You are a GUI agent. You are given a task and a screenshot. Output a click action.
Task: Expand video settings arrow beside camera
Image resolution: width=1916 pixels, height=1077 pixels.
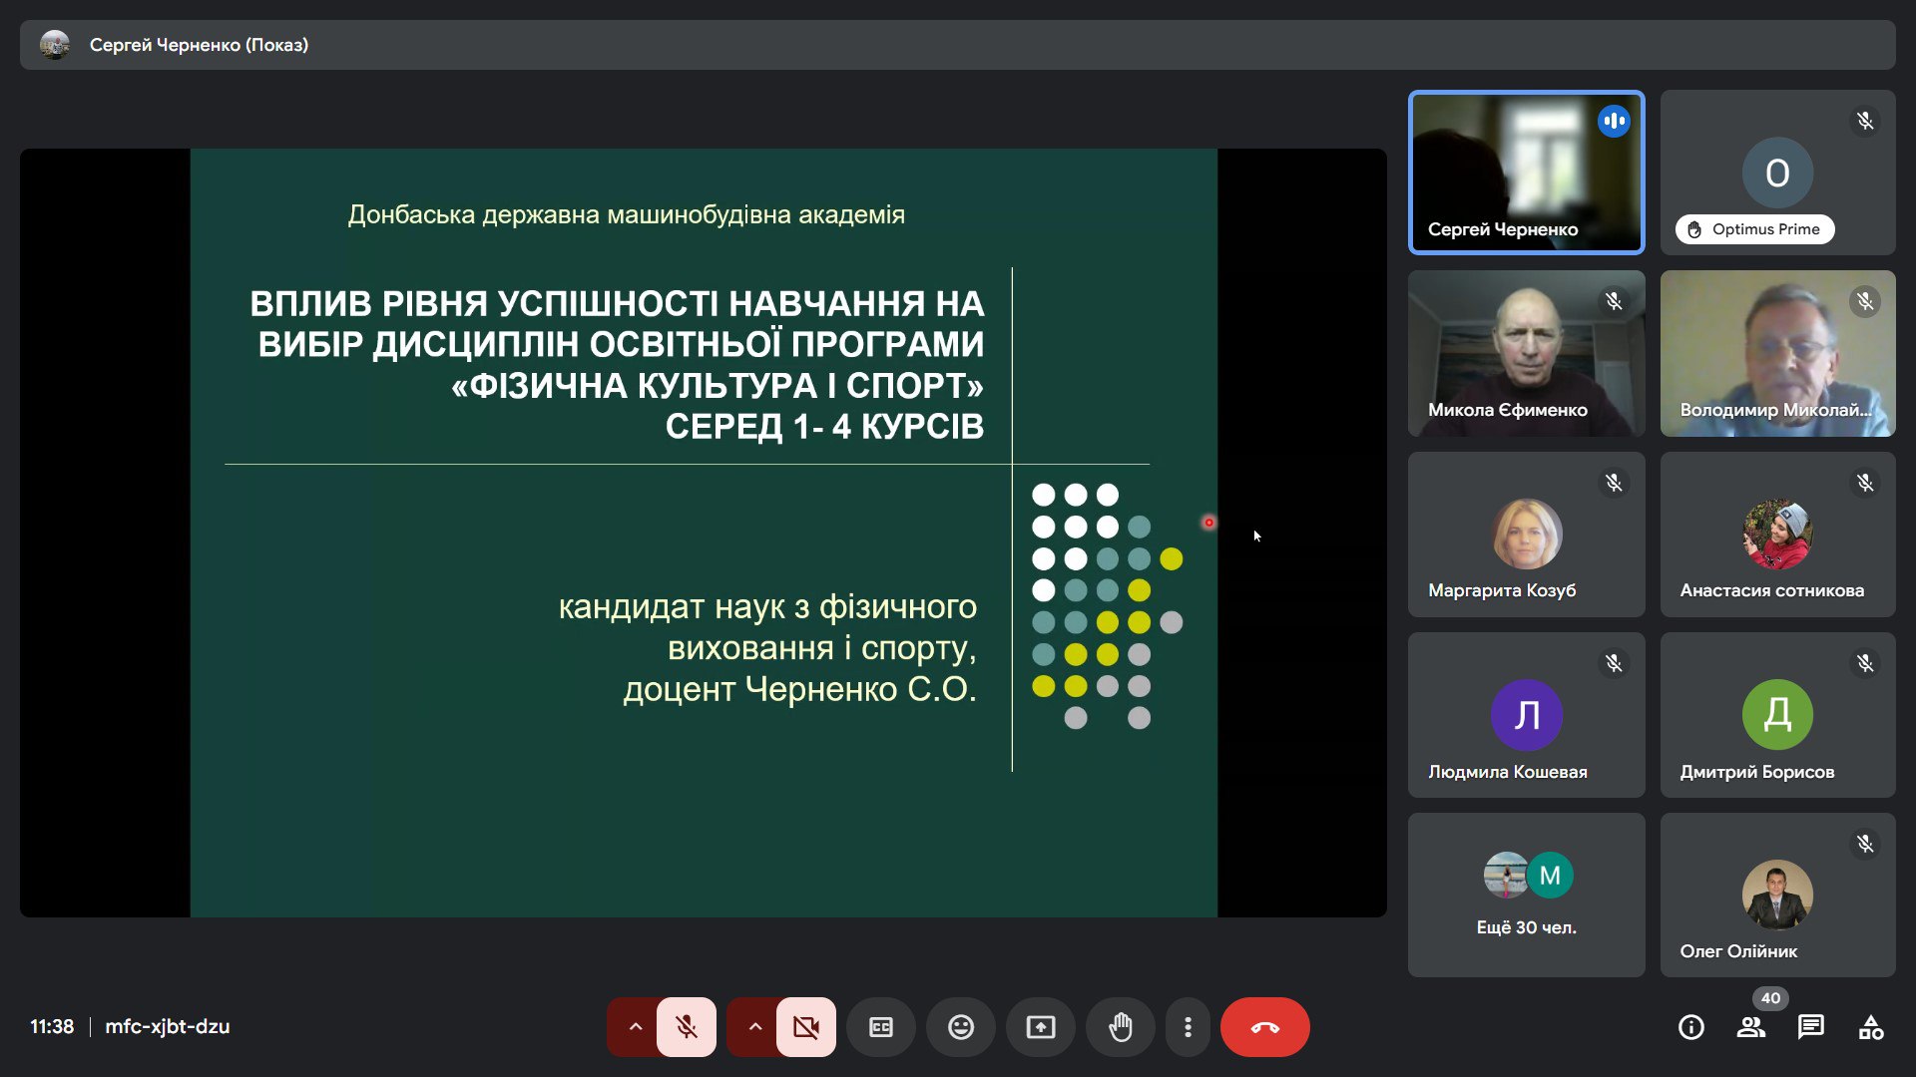pos(754,1026)
